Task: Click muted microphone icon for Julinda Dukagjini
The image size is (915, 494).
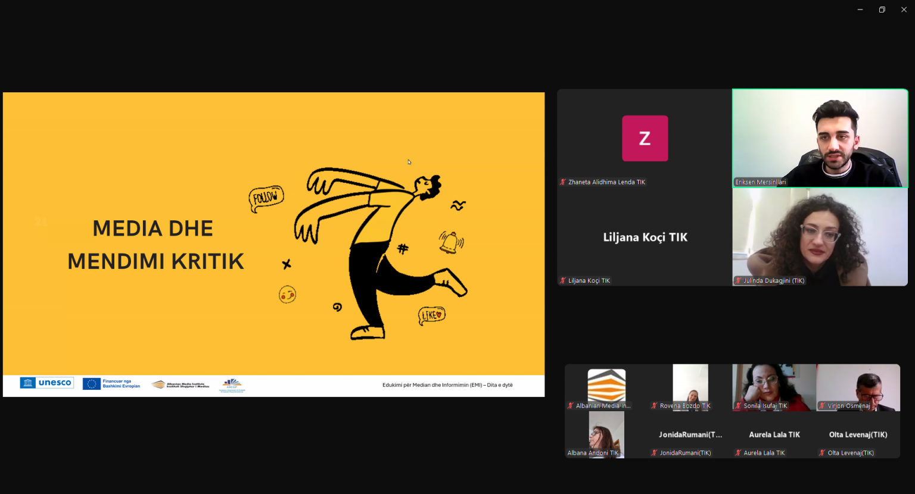Action: (x=738, y=280)
